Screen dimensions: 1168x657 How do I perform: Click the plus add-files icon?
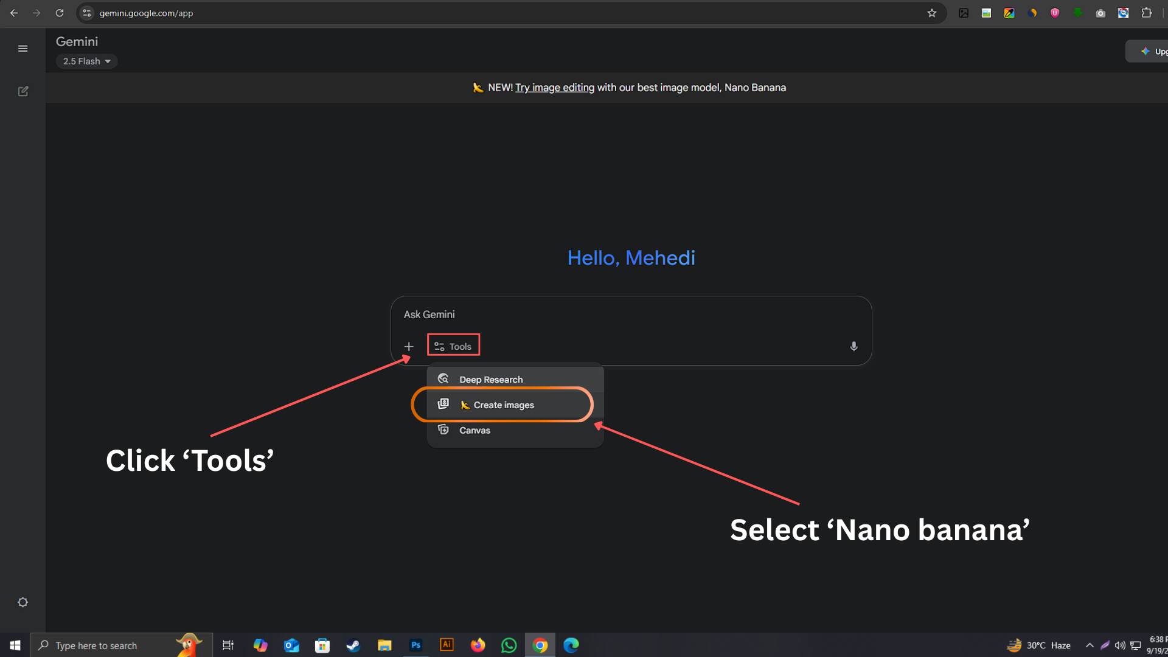point(409,347)
